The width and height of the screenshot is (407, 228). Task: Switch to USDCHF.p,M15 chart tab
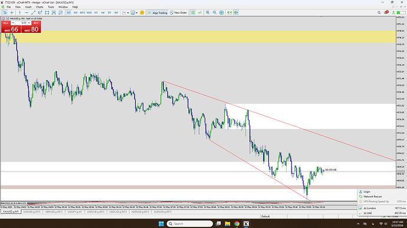(96, 212)
